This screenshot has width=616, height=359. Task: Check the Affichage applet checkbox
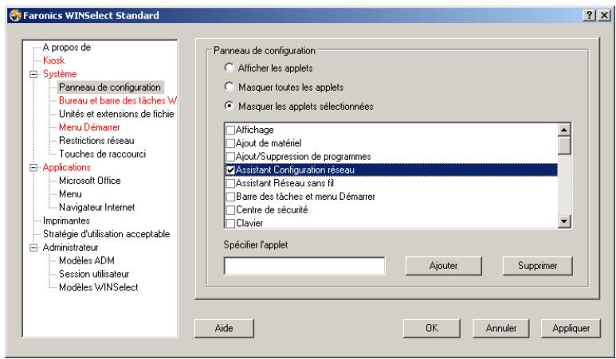[x=230, y=130]
